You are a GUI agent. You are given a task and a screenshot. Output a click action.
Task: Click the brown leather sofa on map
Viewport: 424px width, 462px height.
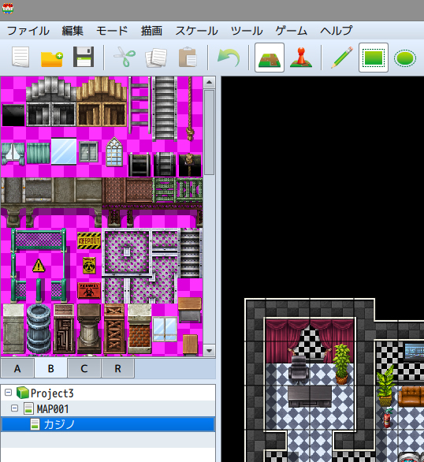click(411, 397)
